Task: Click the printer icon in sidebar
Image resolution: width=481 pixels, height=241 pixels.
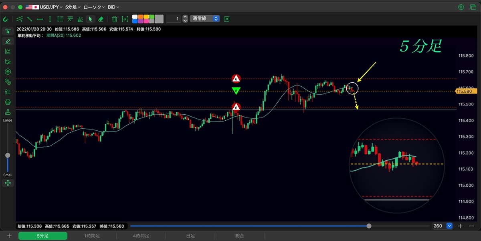Action: (x=8, y=102)
